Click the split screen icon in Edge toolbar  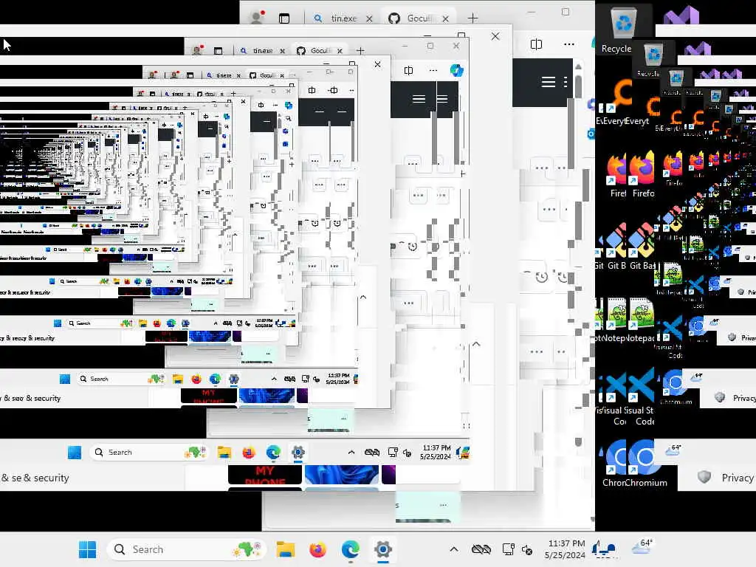[536, 44]
